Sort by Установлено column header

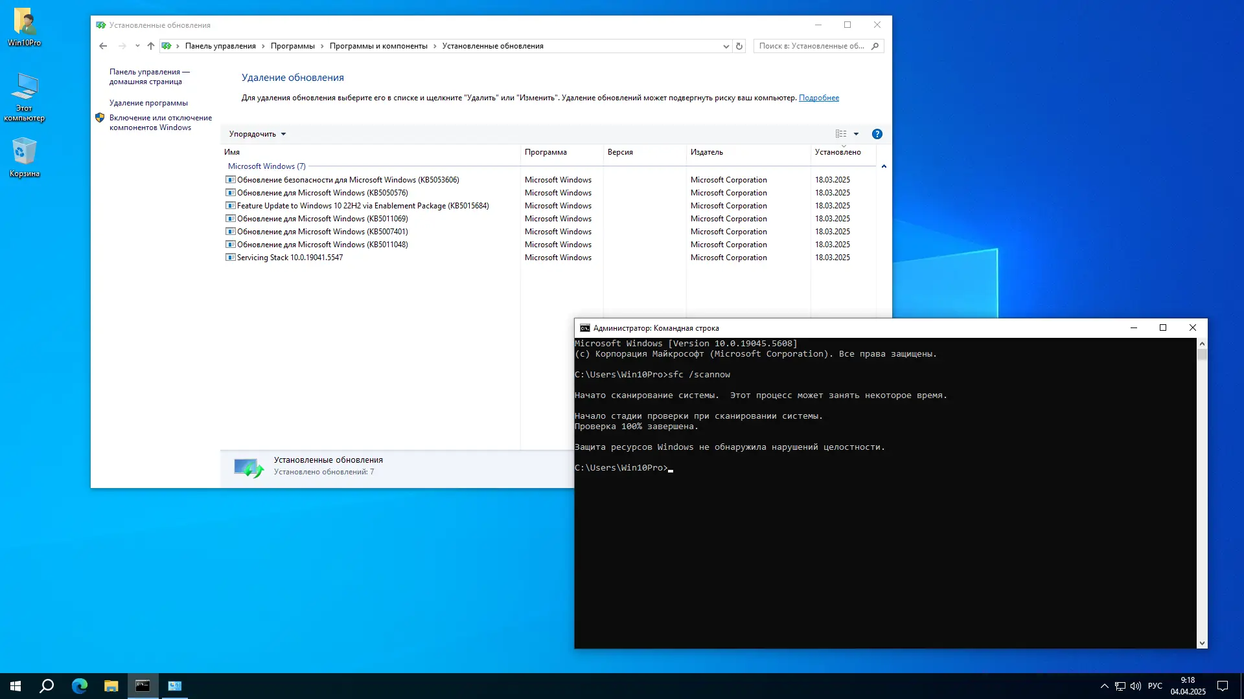(x=838, y=152)
